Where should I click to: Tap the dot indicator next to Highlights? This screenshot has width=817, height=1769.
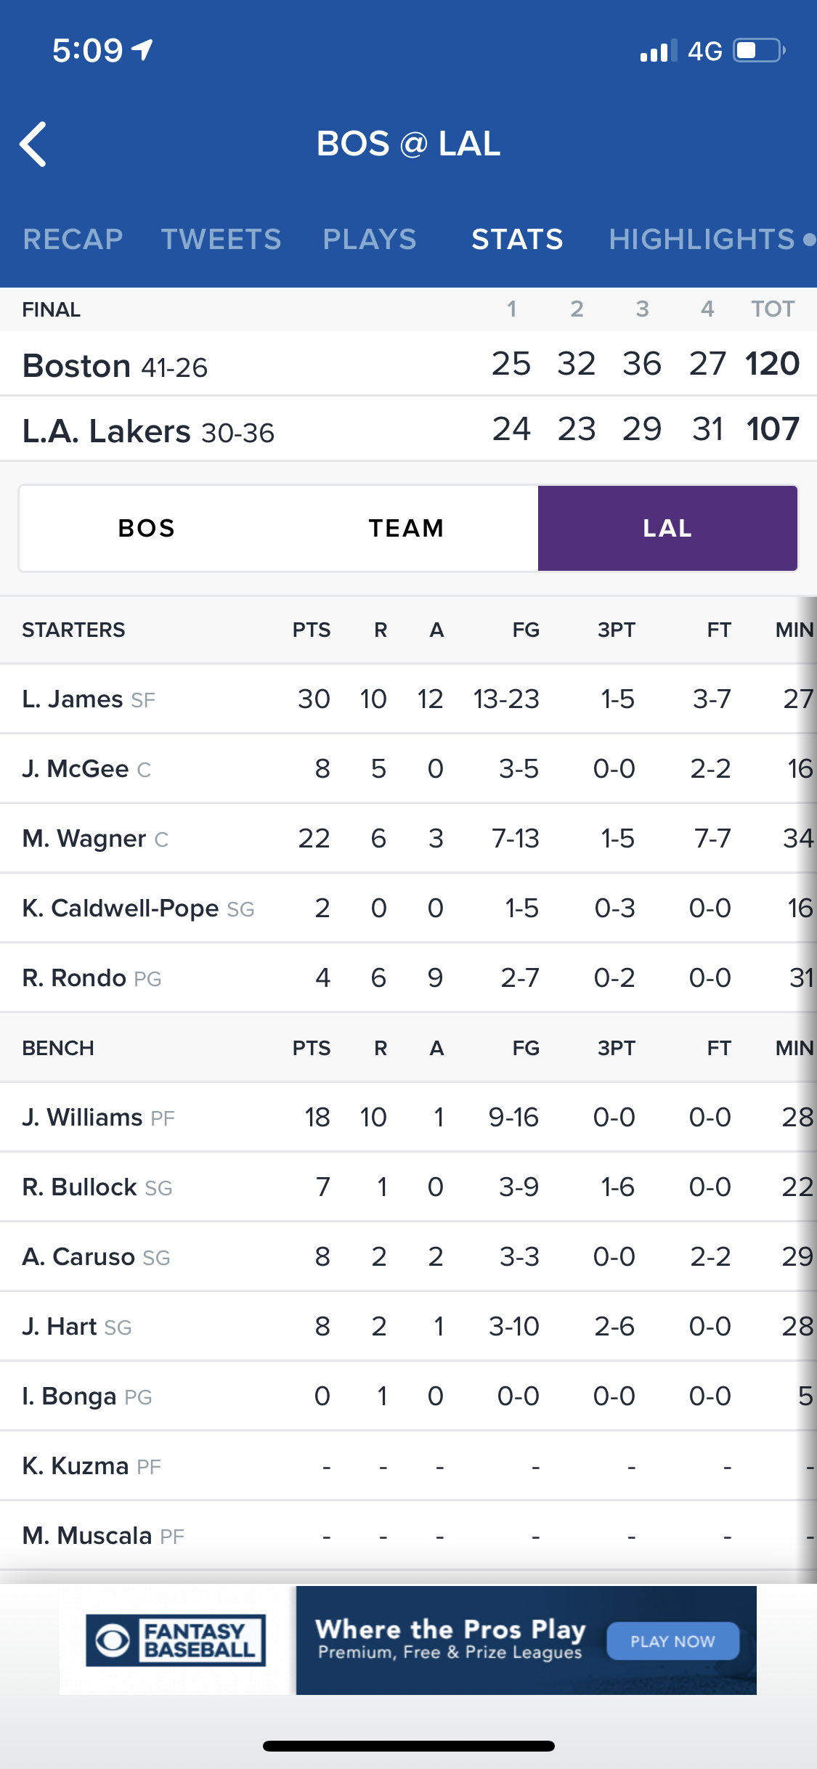pyautogui.click(x=809, y=240)
